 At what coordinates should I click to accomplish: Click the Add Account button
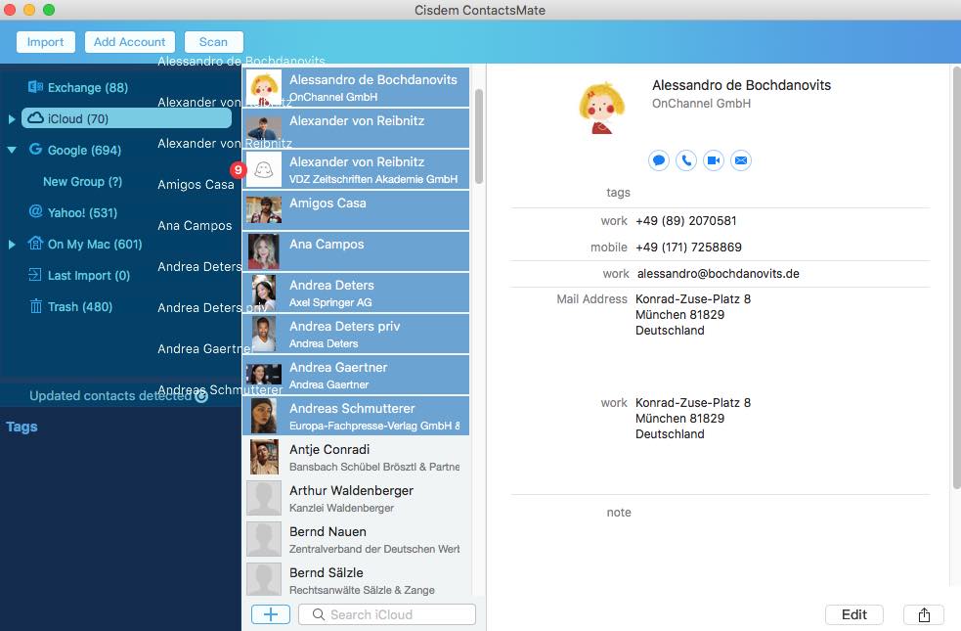coord(129,42)
